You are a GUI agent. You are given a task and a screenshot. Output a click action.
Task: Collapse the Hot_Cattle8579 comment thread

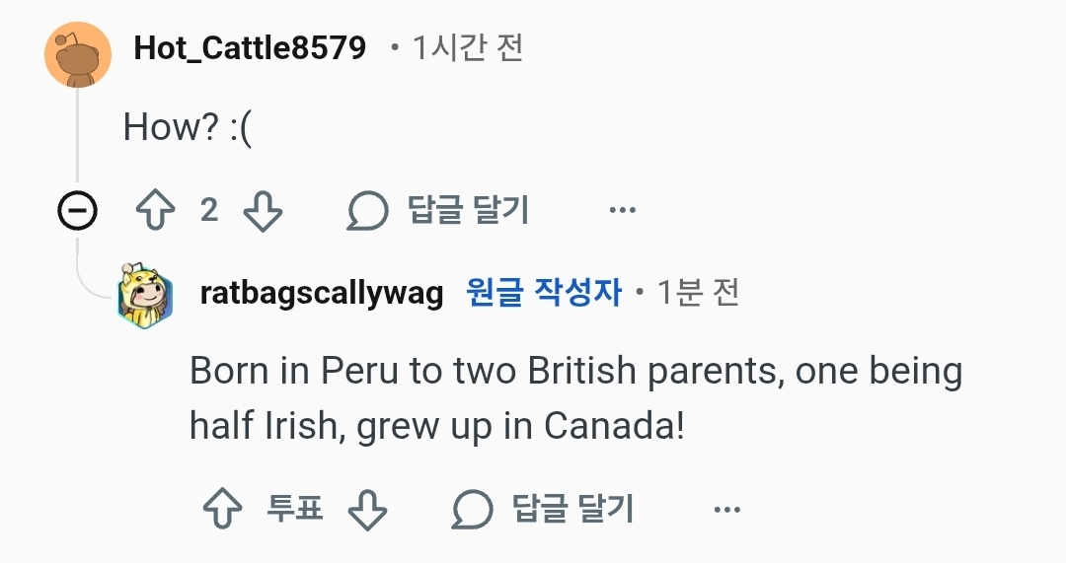tap(77, 211)
